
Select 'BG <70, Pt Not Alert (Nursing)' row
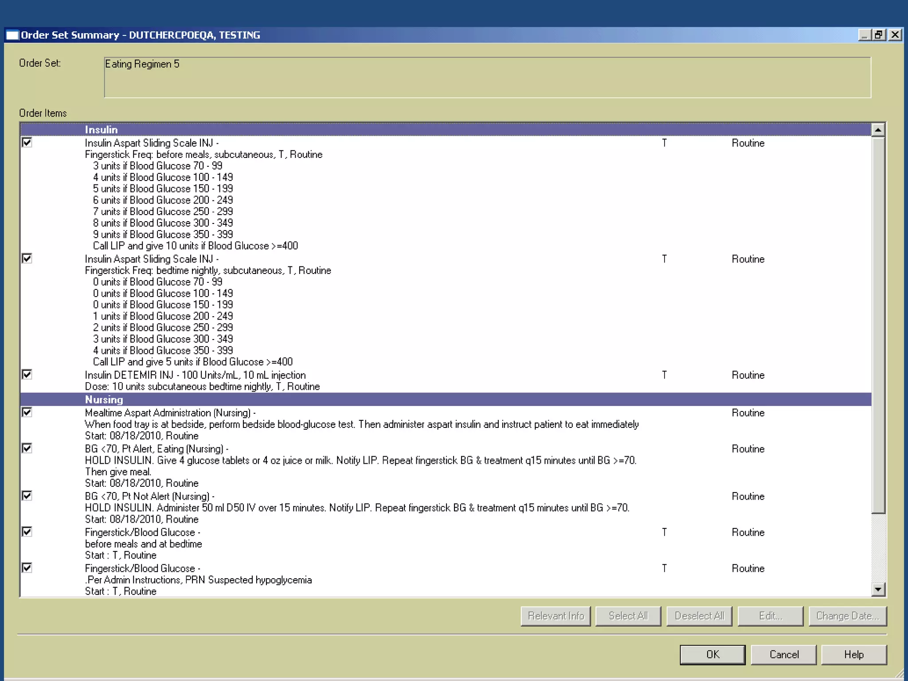(150, 496)
